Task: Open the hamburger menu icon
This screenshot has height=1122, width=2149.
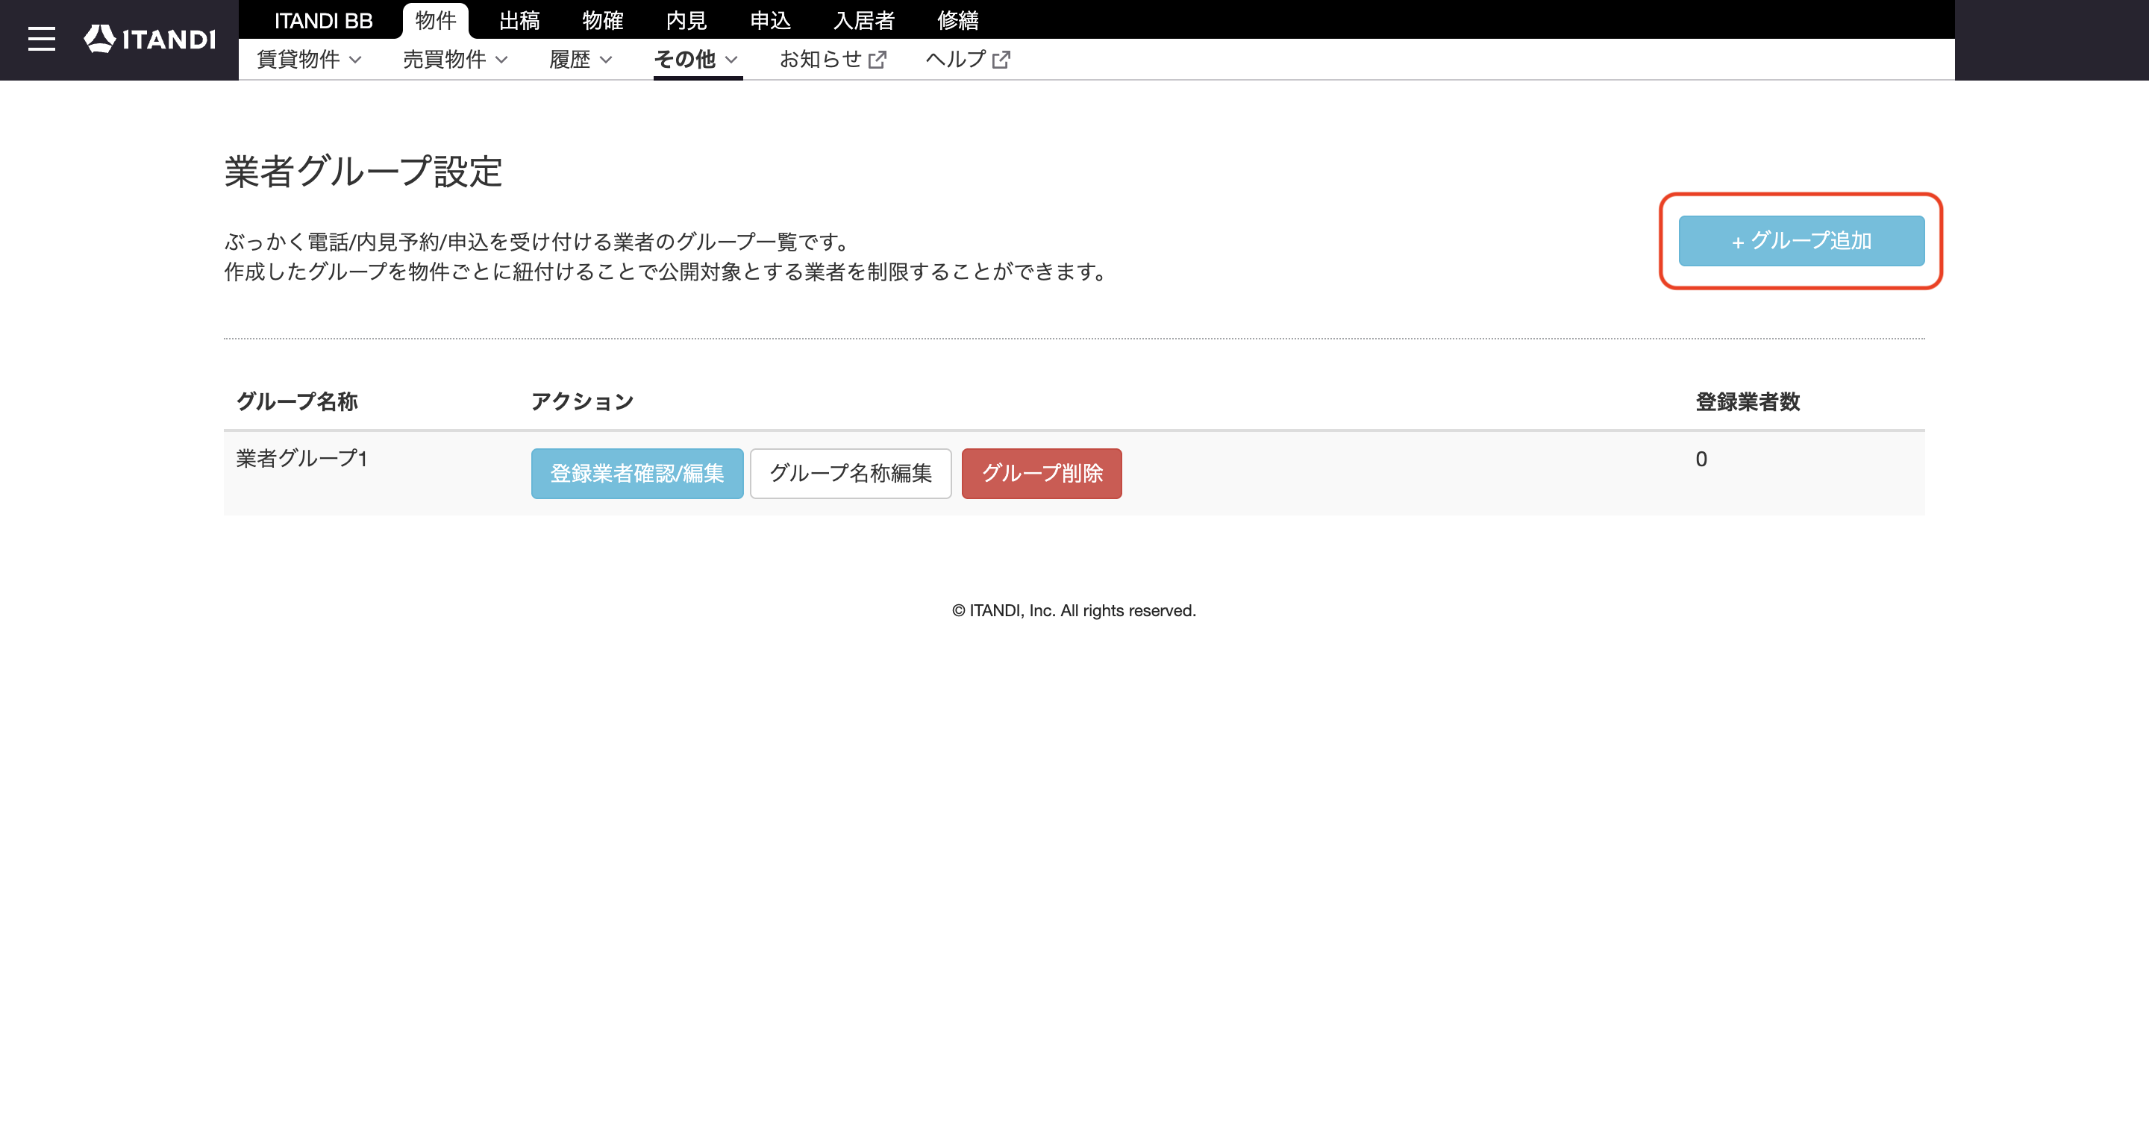Action: 41,40
